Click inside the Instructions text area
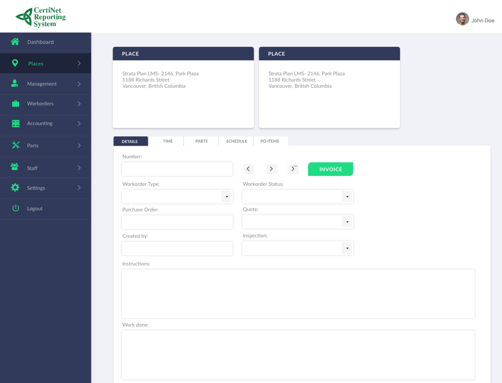Screen dimensions: 502x383 [x=298, y=293]
